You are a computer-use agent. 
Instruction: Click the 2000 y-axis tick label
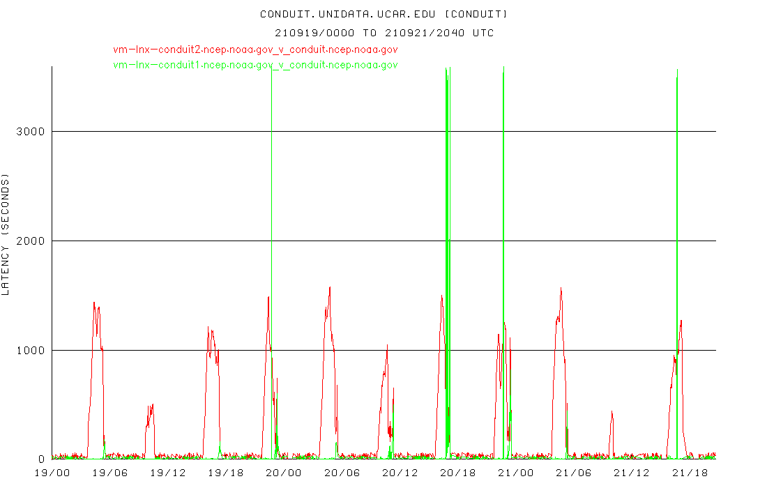click(x=30, y=241)
